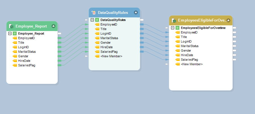Click the yellow field icon beside Gender in DataQualityRules
Viewport: 255px width, 114px height.
tap(97, 43)
